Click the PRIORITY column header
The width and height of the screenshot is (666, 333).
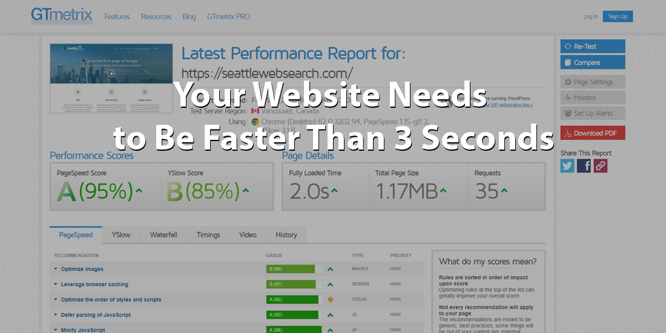coord(401,256)
